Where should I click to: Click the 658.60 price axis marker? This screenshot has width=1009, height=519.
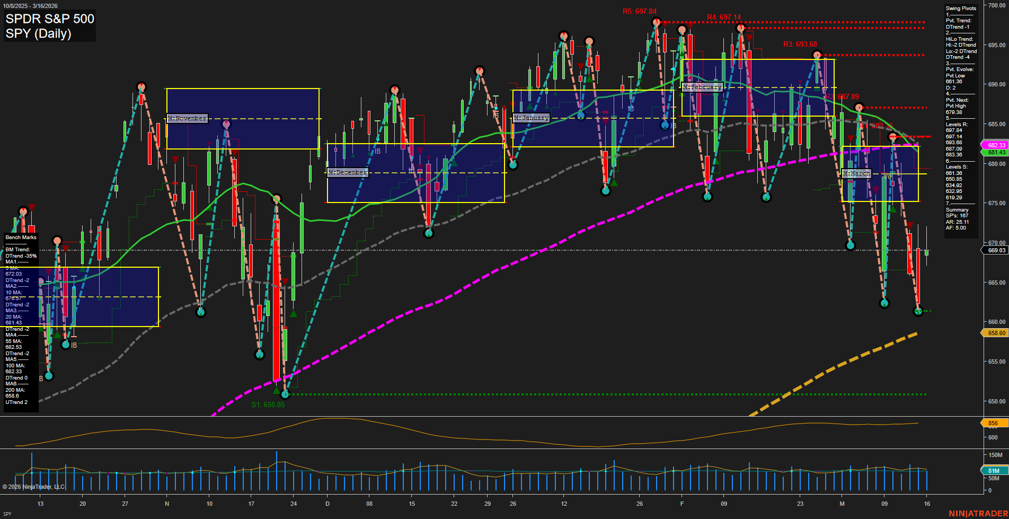click(x=995, y=333)
